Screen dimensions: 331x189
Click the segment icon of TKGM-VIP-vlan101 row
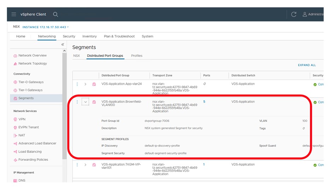click(x=94, y=165)
